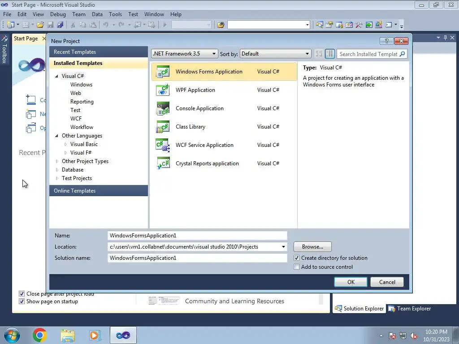The width and height of the screenshot is (459, 344).
Task: Click the Cut toolbar icon
Action: [73, 25]
